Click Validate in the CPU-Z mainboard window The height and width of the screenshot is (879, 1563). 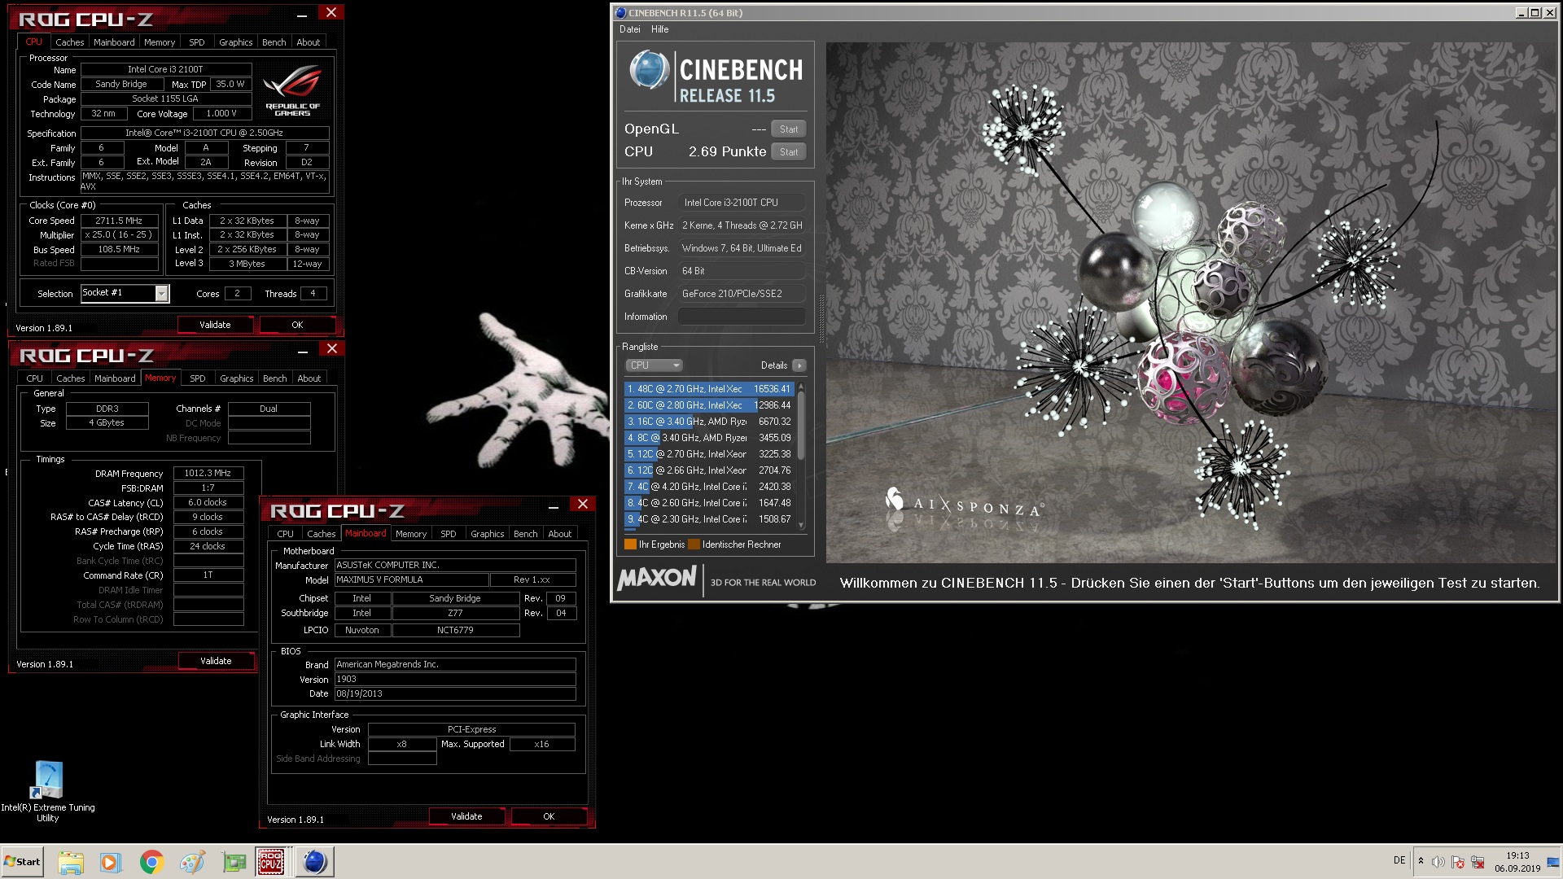point(466,816)
